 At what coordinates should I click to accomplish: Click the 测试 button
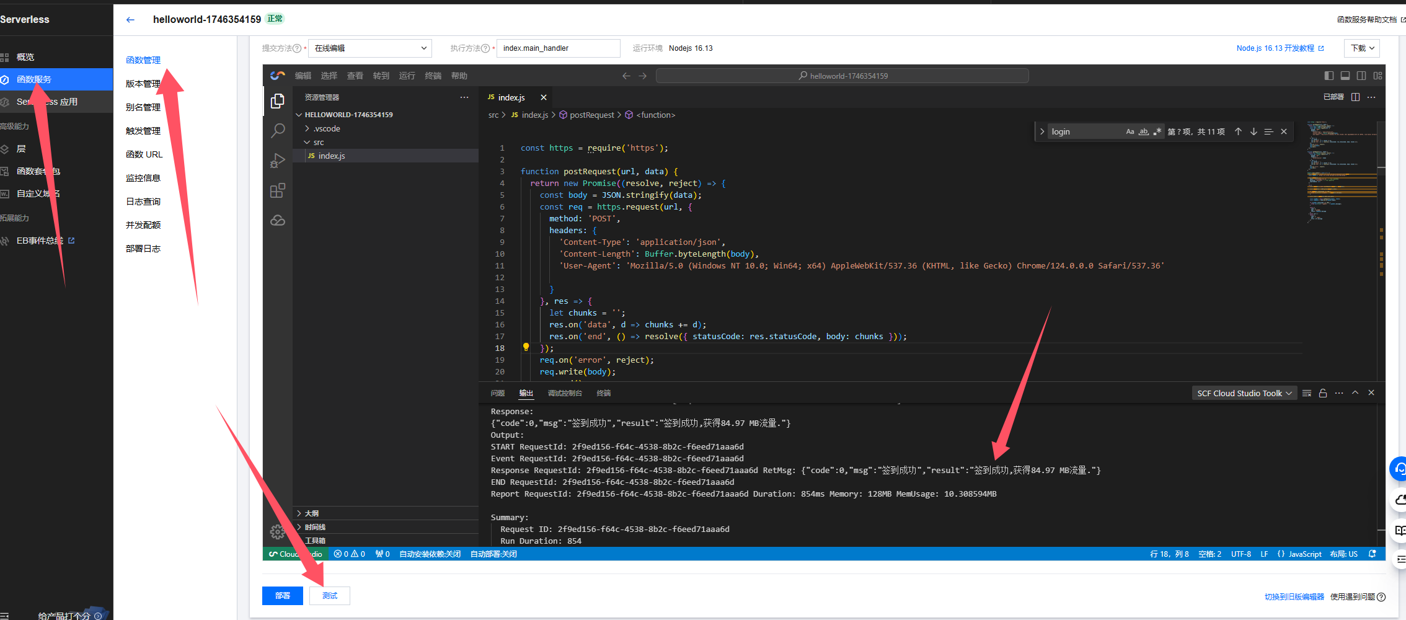pyautogui.click(x=330, y=596)
